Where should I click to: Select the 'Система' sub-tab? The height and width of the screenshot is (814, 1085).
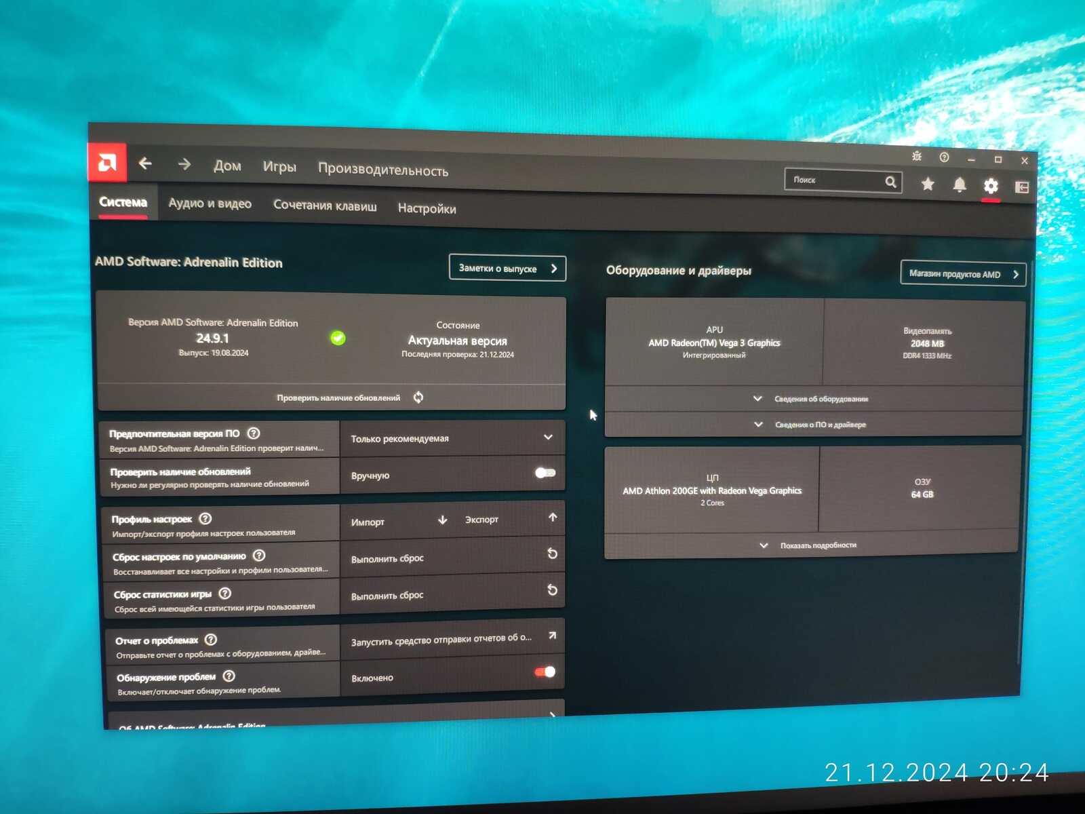[x=123, y=202]
